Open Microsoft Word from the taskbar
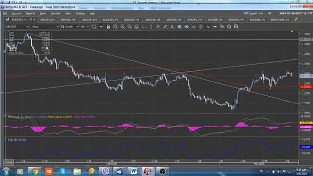This screenshot has height=176, width=313. pyautogui.click(x=134, y=172)
